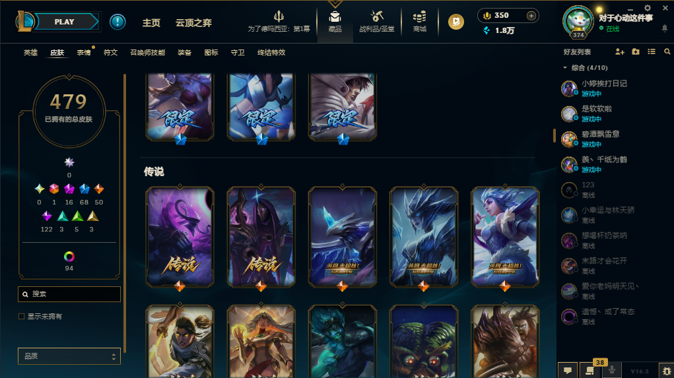Click the blue exclamation alert icon
Viewport: 674px width, 378px height.
pyautogui.click(x=118, y=22)
